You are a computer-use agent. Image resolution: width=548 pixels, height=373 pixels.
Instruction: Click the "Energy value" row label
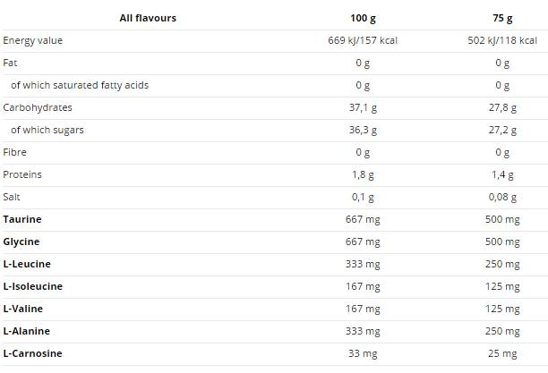coord(33,40)
